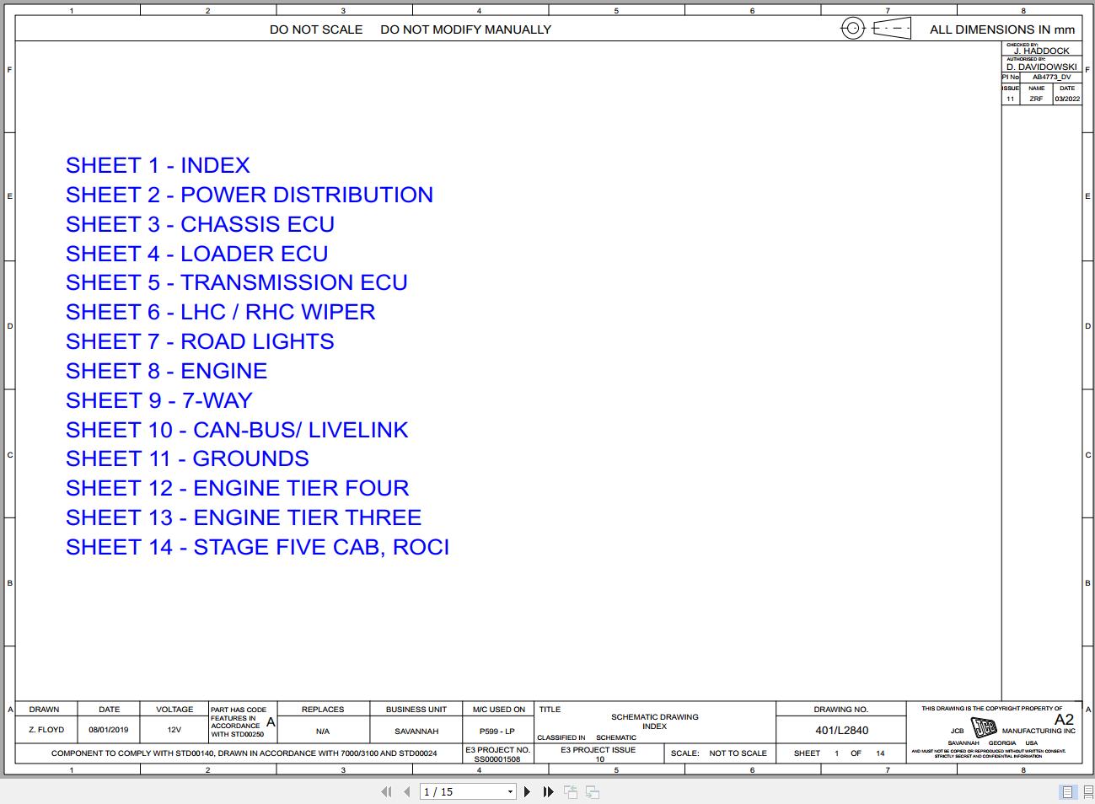Open SHEET 2 - POWER DISTRIBUTION
Viewport: 1095px width, 804px height.
[x=249, y=195]
